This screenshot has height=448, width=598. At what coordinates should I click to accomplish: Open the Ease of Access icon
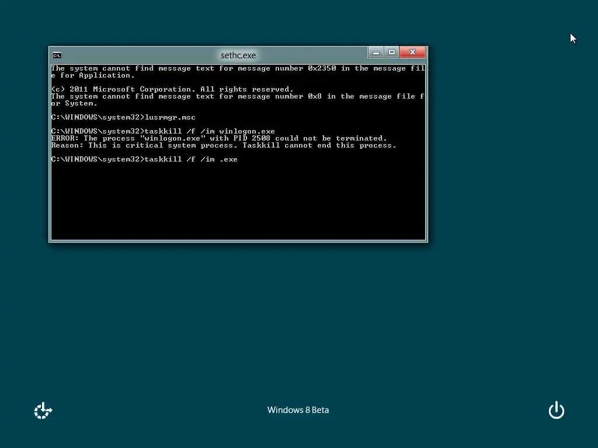click(43, 411)
